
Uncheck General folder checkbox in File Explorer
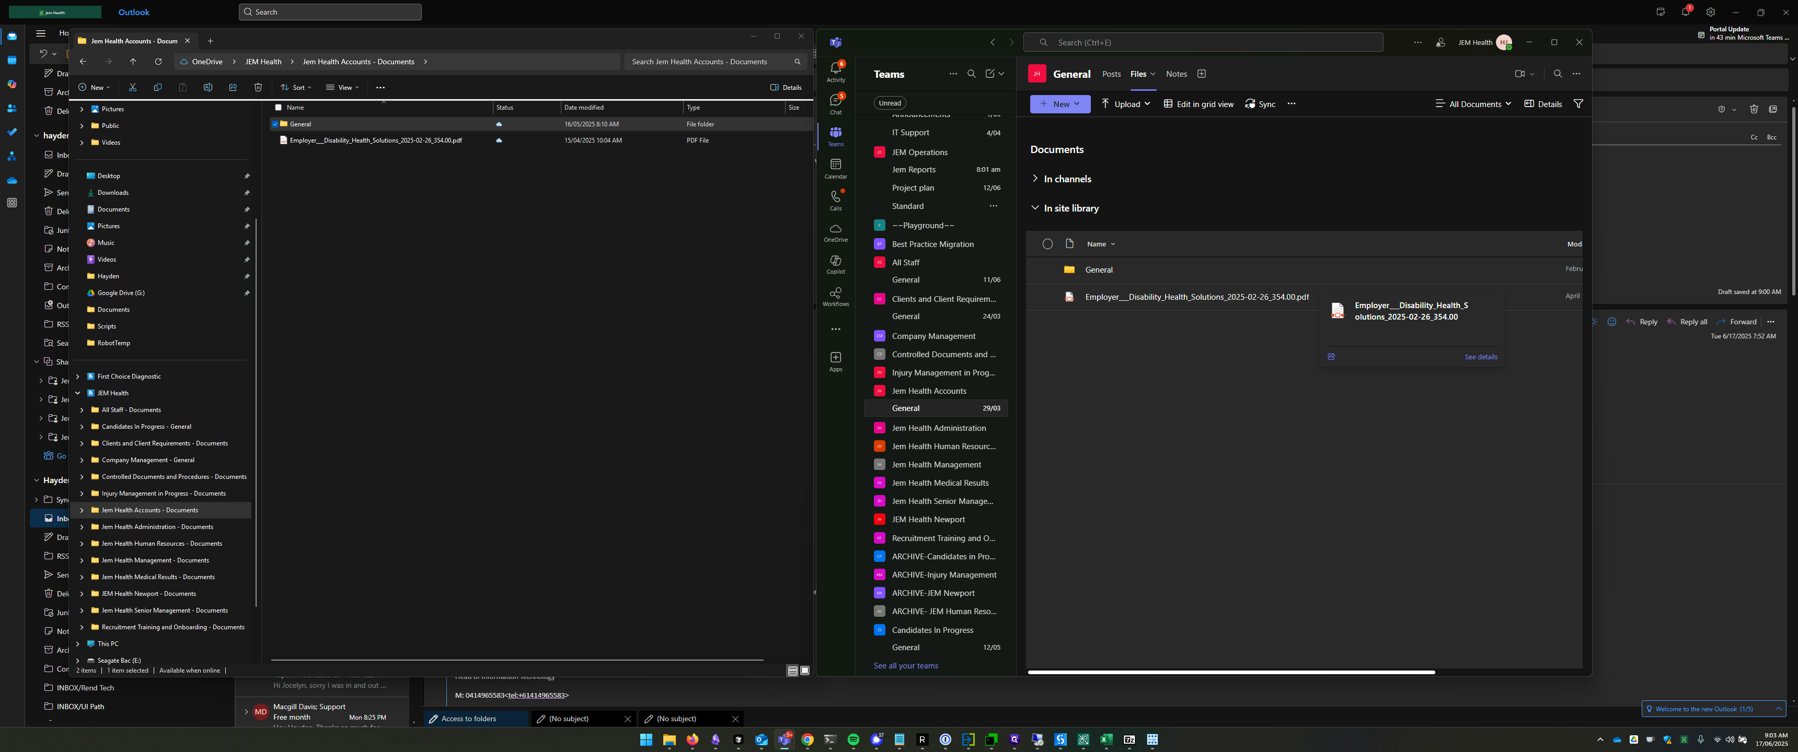point(275,124)
